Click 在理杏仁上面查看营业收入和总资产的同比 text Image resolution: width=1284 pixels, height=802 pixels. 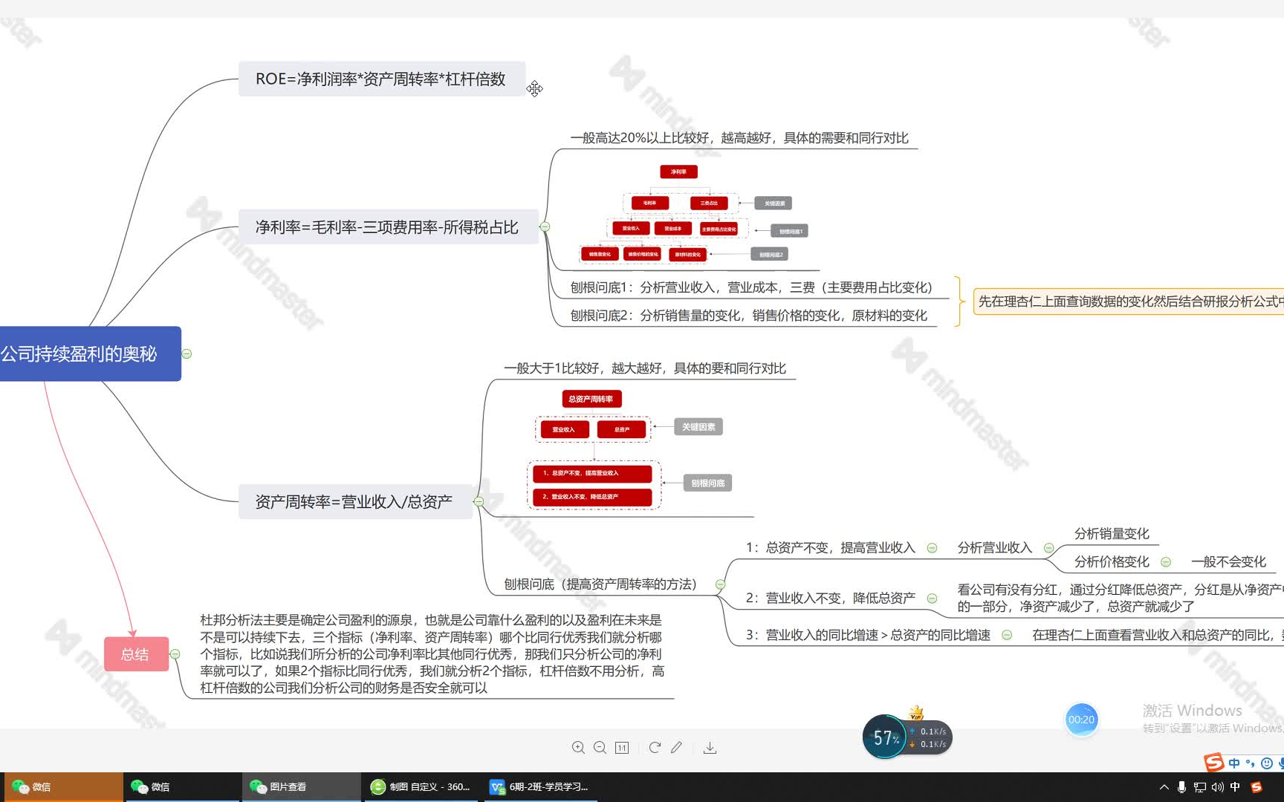[x=1158, y=635]
